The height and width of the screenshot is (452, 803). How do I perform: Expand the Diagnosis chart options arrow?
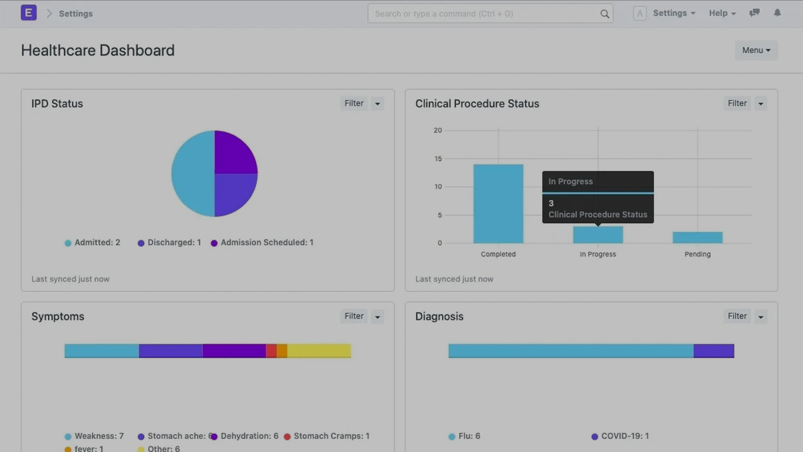click(760, 317)
